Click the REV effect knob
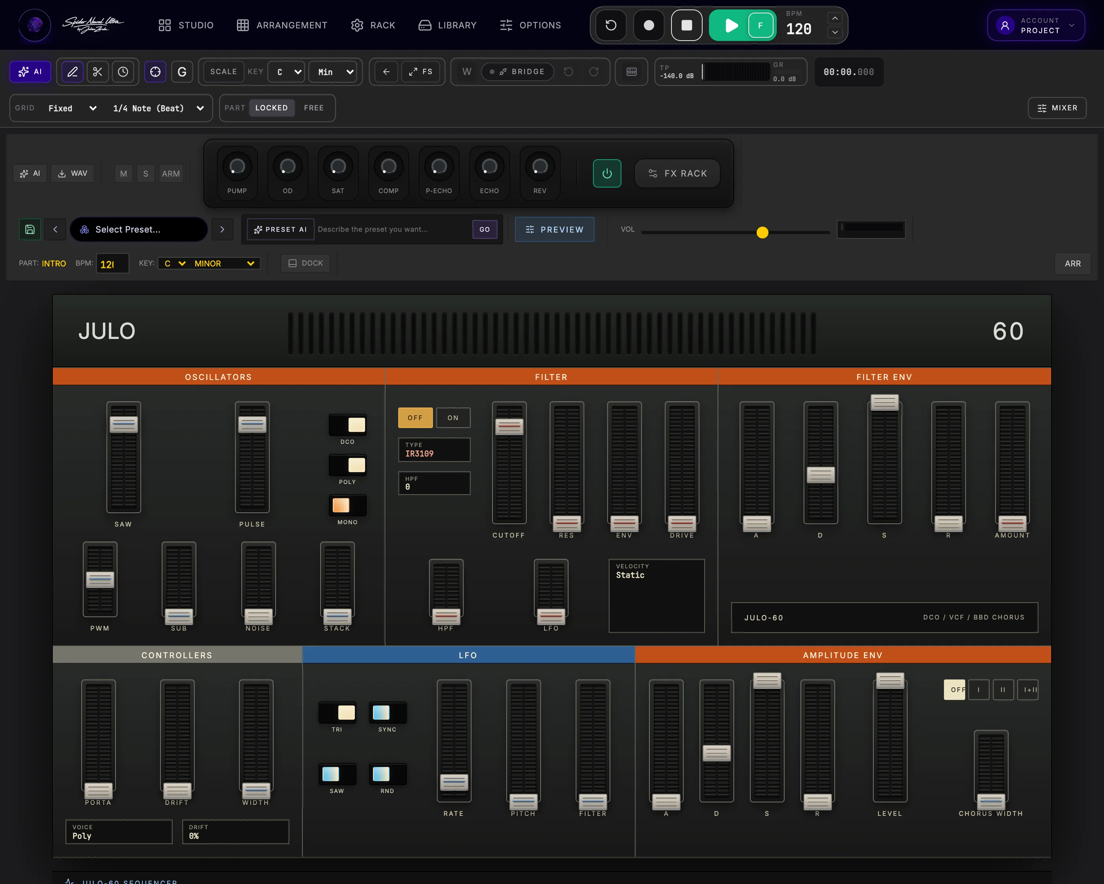Screen dimensions: 1104x884 [x=540, y=166]
